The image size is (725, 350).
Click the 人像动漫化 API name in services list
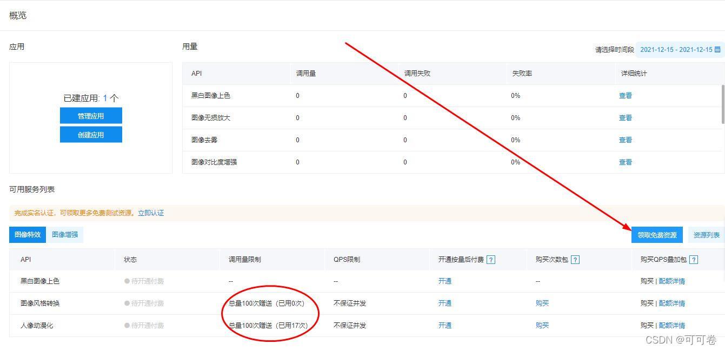point(37,326)
